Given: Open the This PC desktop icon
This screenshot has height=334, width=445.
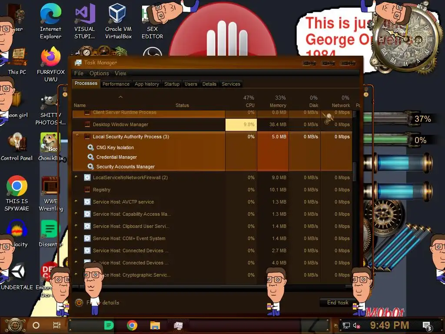Looking at the screenshot, I should [x=17, y=61].
